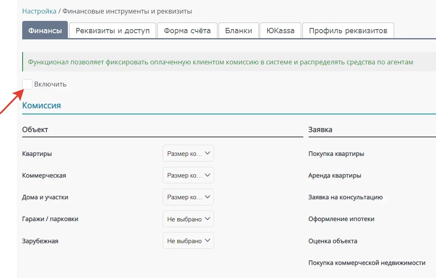Click the Аренда квартиры request row
This screenshot has width=436, height=278.
pyautogui.click(x=335, y=175)
